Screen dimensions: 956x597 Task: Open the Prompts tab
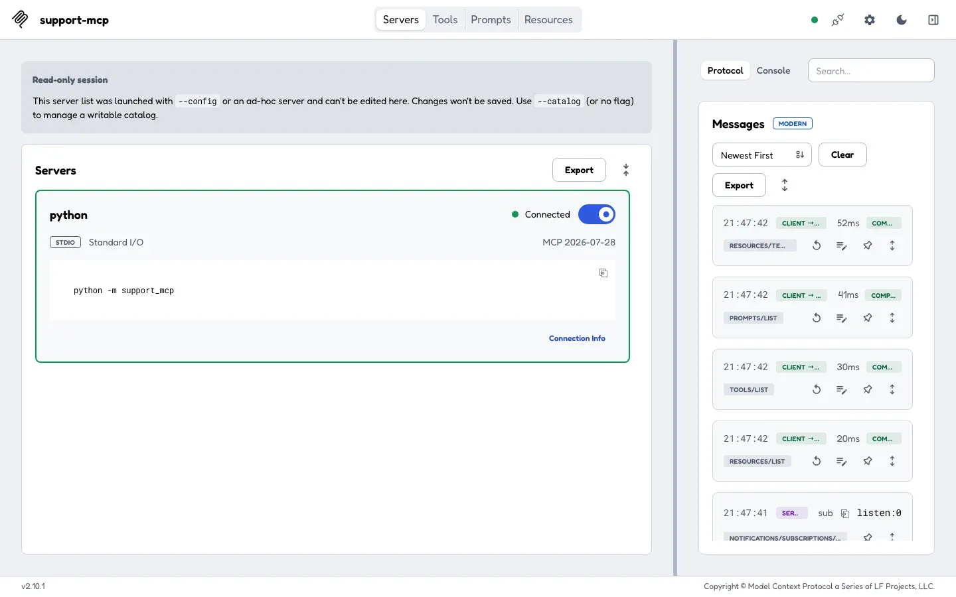click(491, 20)
